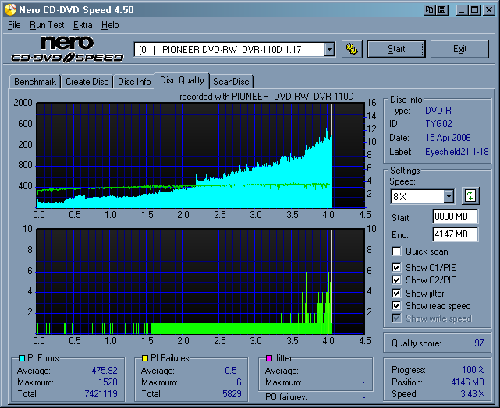Image resolution: width=500 pixels, height=408 pixels.
Task: Click the Start field showing 0000 MB
Action: tap(455, 216)
